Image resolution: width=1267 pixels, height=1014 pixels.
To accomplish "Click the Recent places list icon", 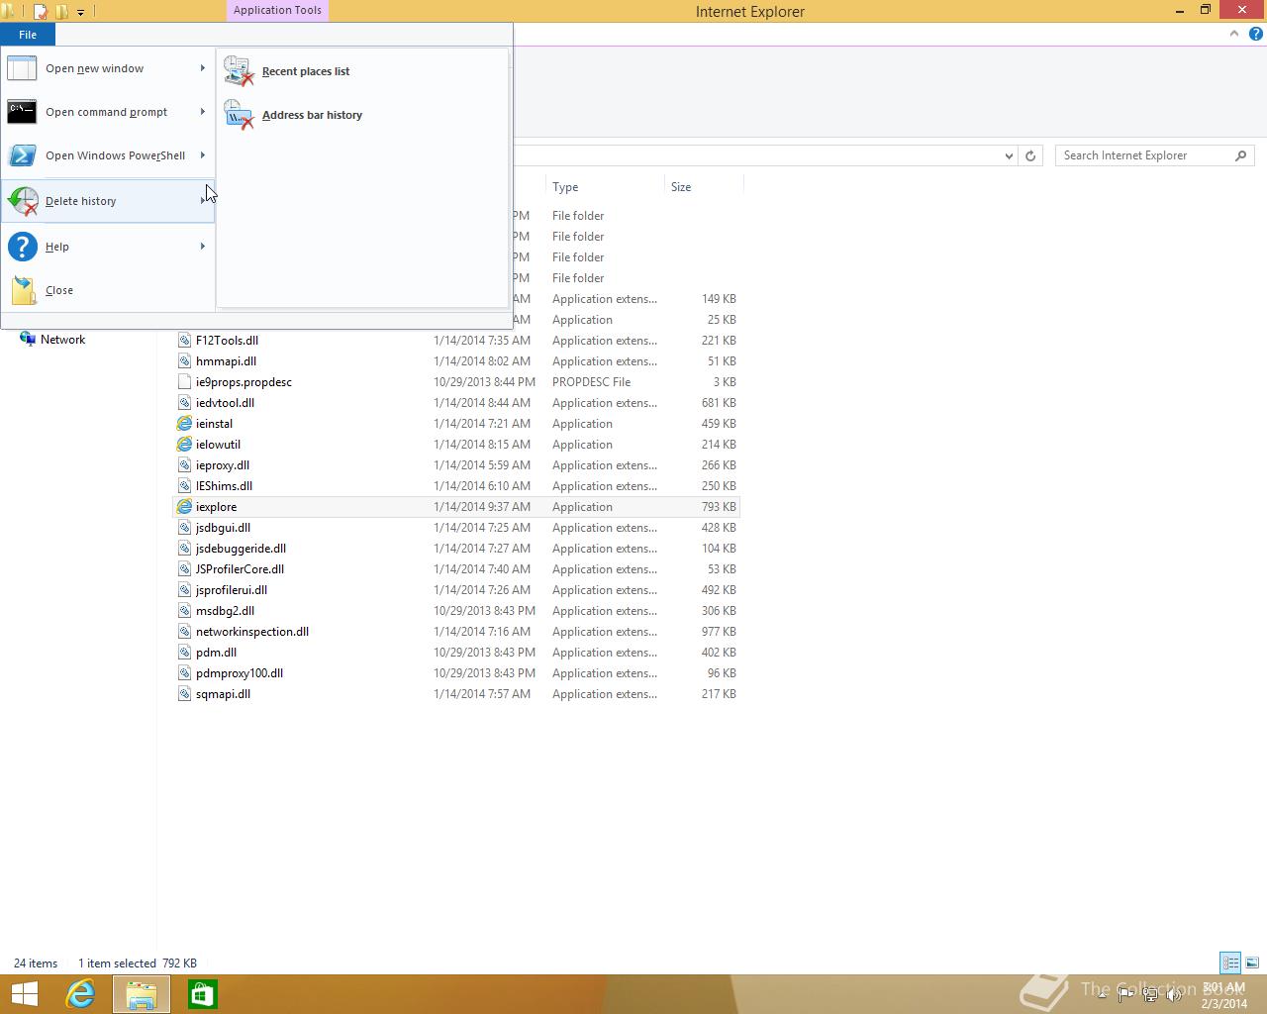I will [x=239, y=71].
